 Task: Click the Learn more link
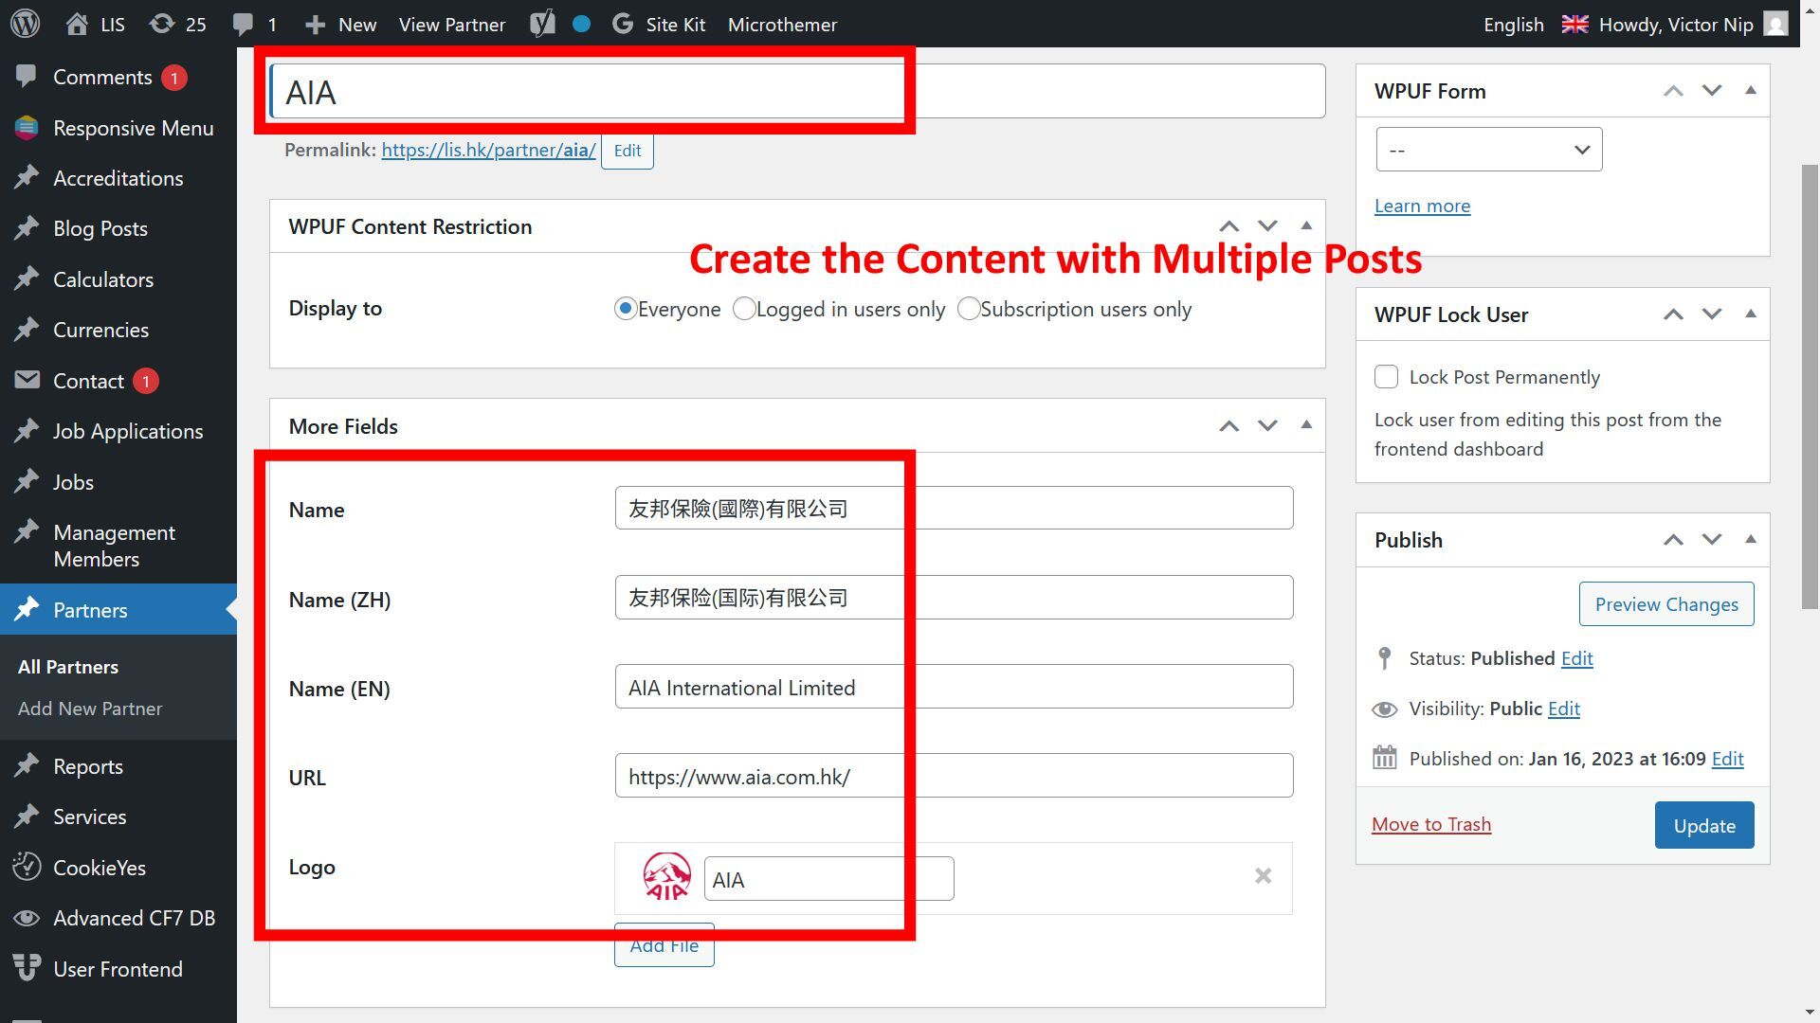(x=1422, y=206)
